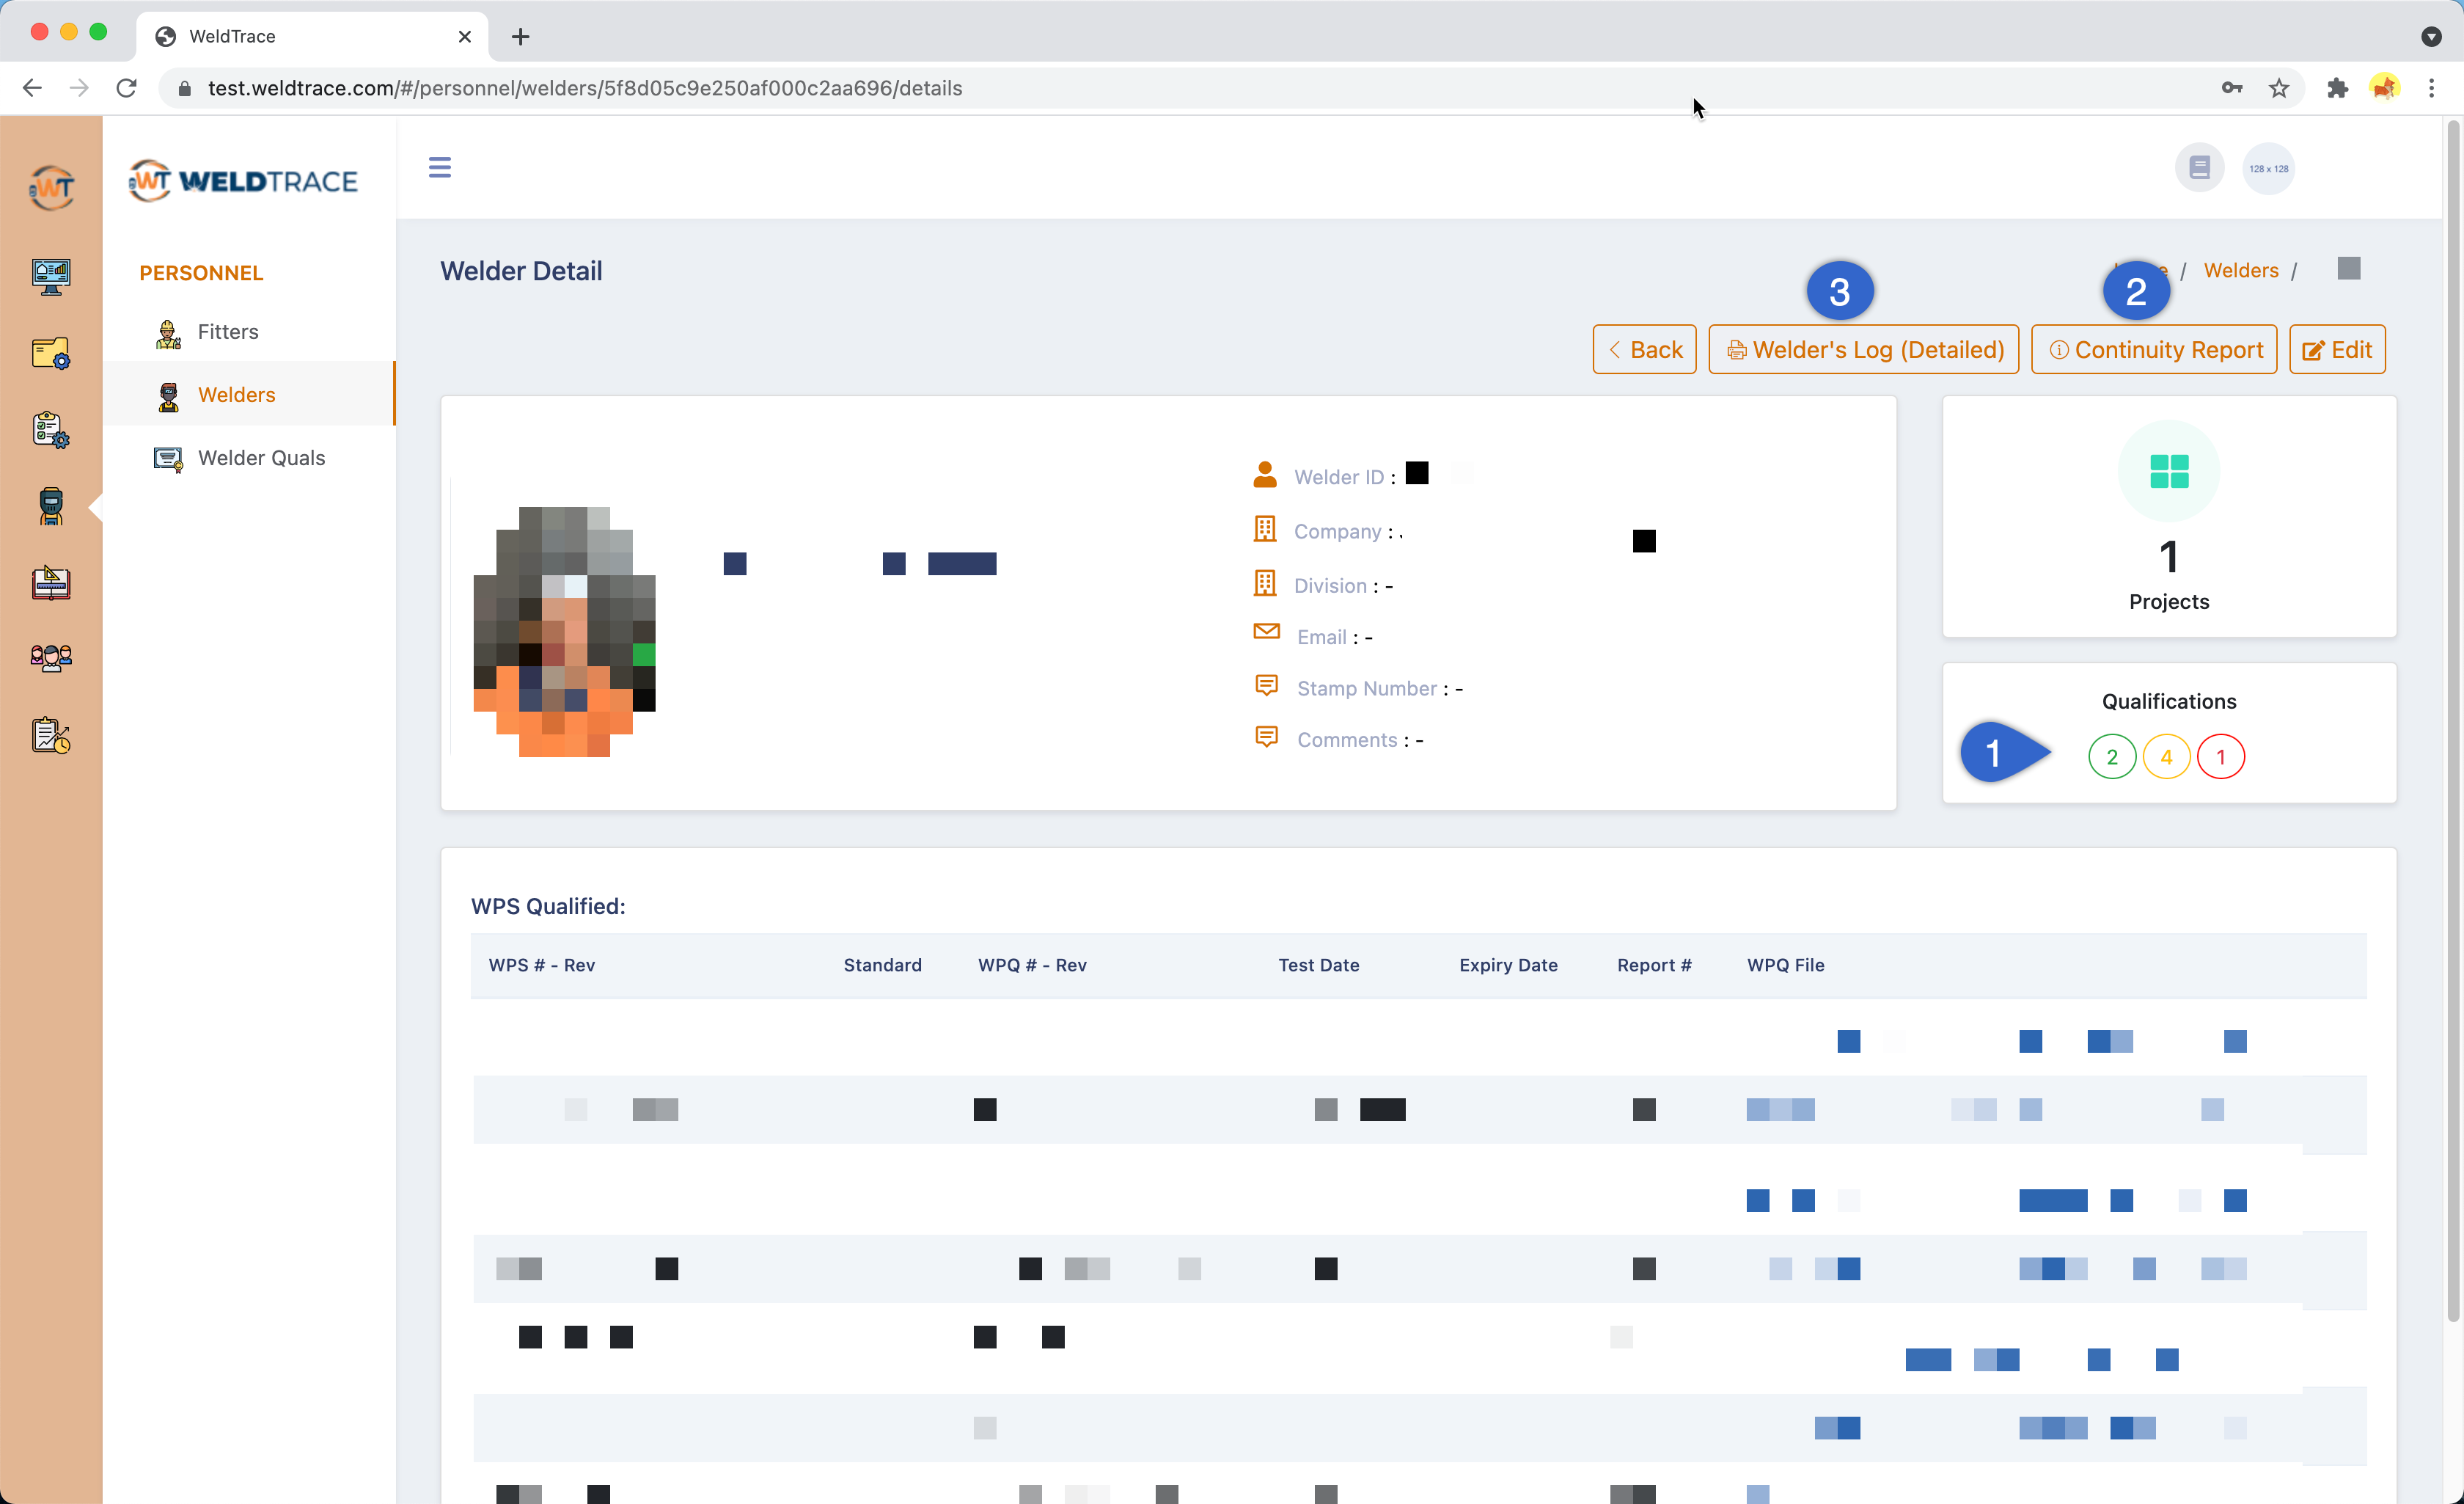
Task: Open the Welder Quals section under Personnel
Action: (x=261, y=457)
